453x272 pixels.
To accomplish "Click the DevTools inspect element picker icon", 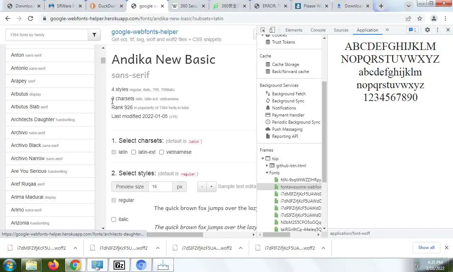I will point(263,30).
